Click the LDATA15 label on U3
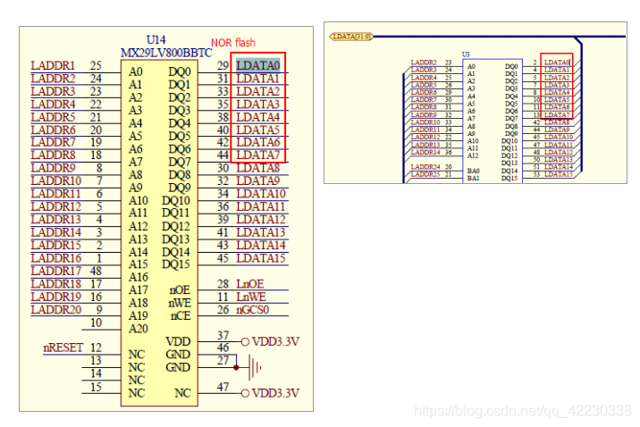This screenshot has height=427, width=640. coord(559,174)
